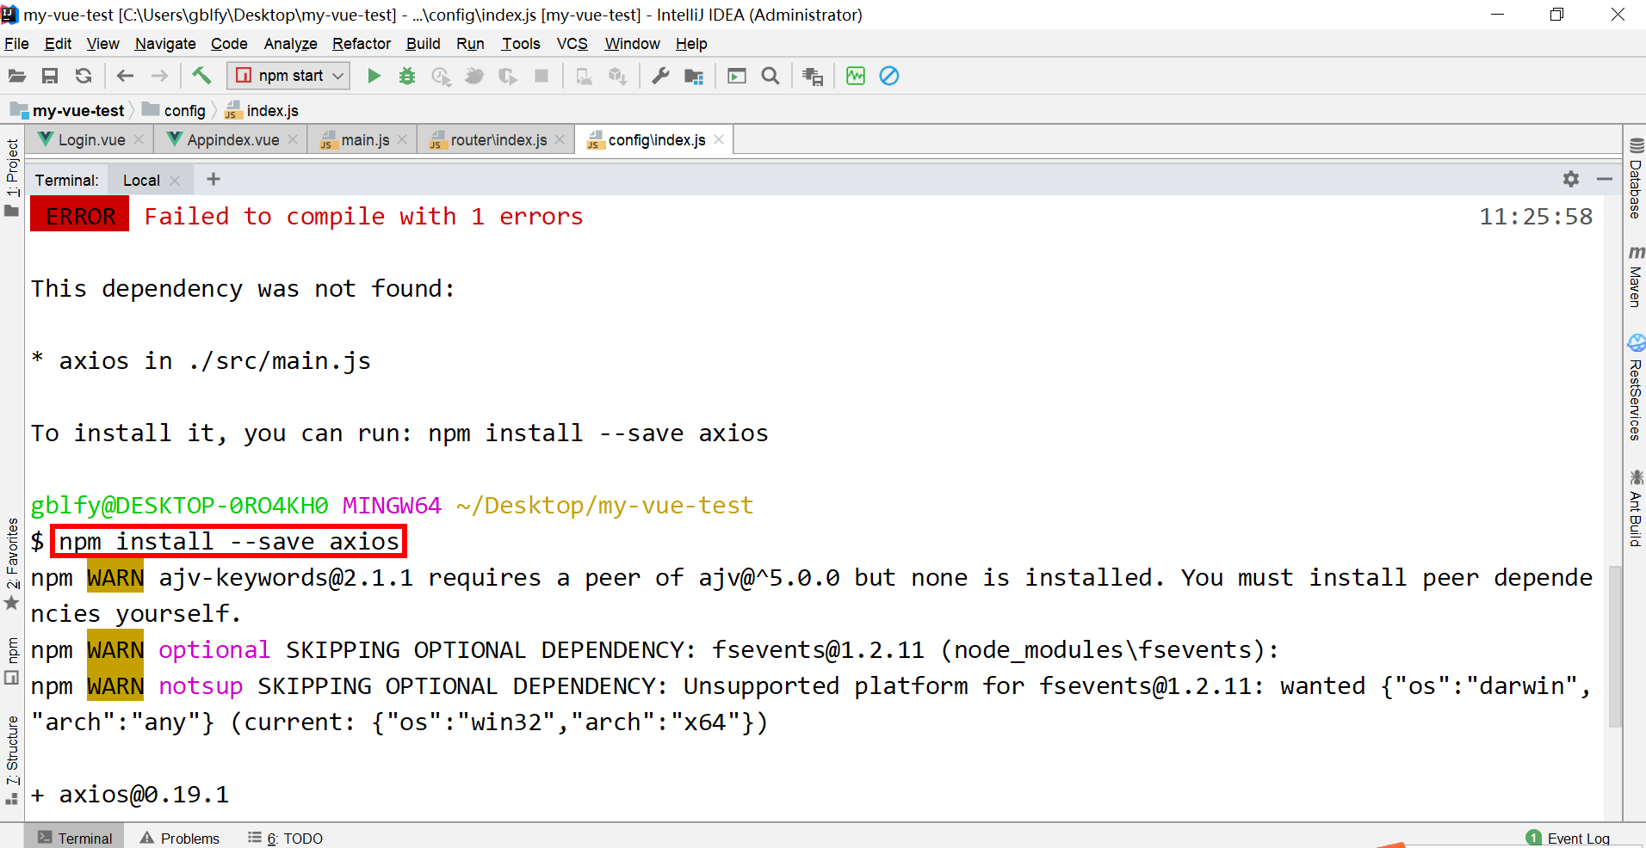
Task: Click the blue crossed-circle toolbar icon
Action: [x=889, y=76]
